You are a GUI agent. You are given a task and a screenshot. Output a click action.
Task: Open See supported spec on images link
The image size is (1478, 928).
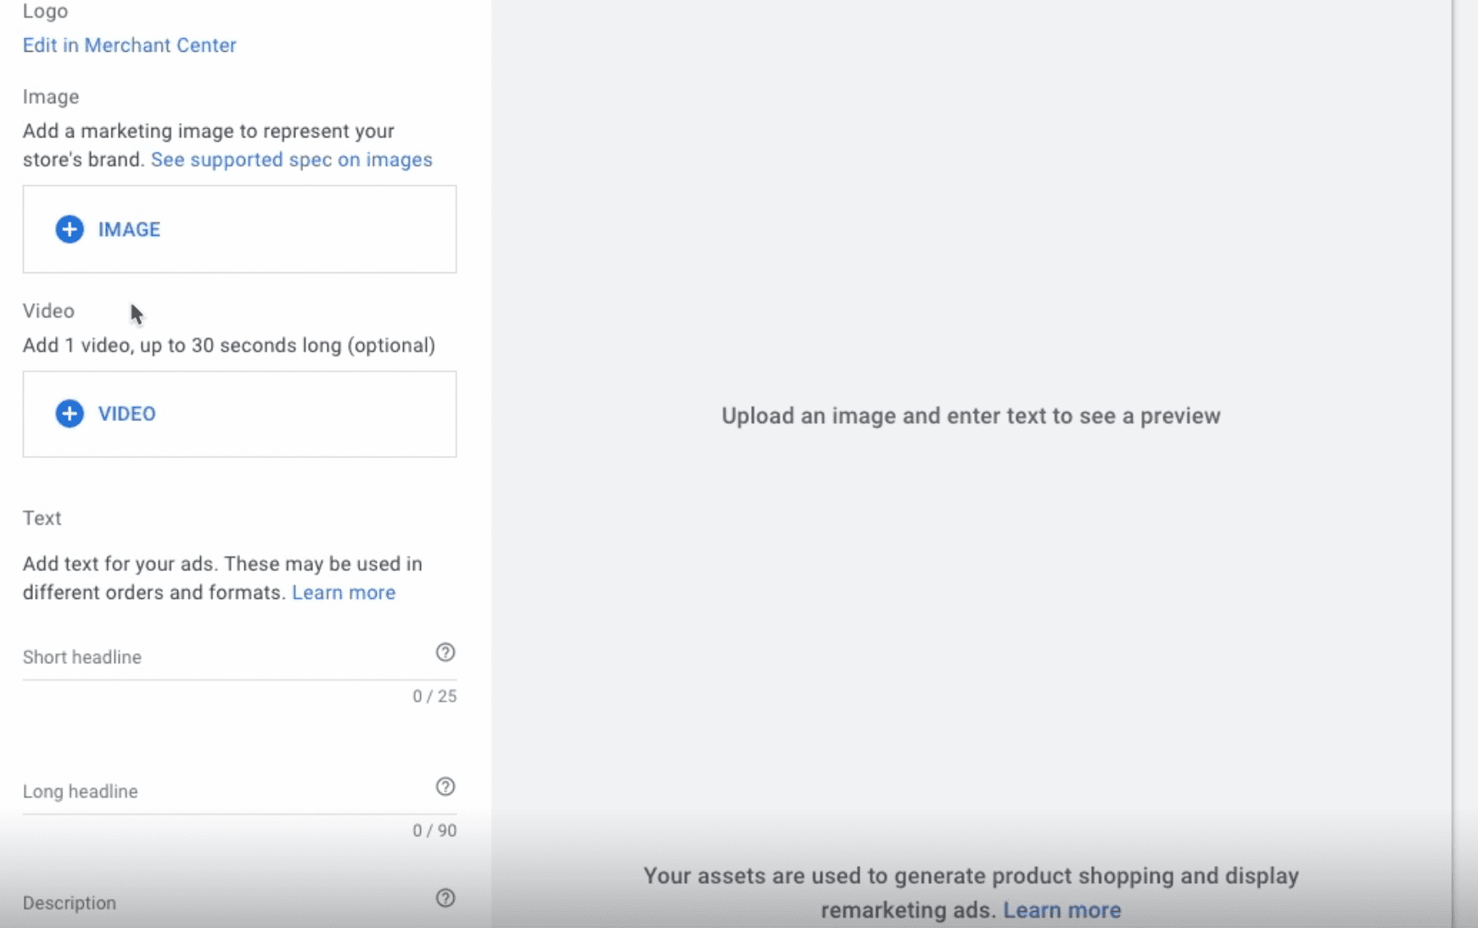(x=292, y=159)
